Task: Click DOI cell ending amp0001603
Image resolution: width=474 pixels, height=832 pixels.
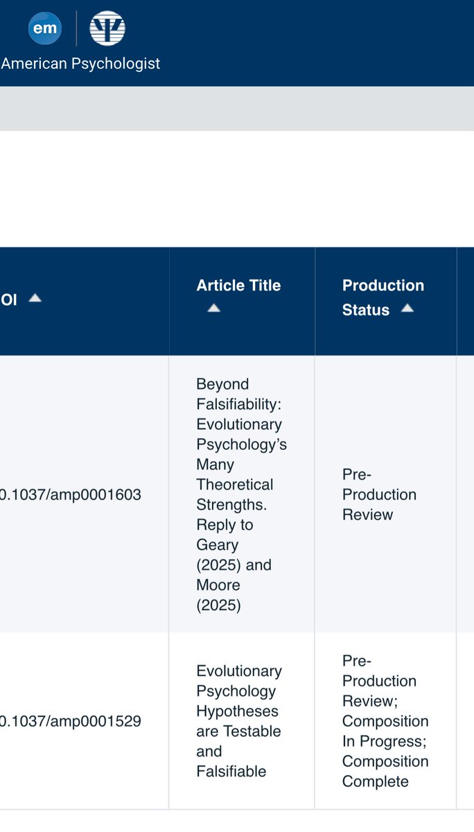Action: click(71, 495)
